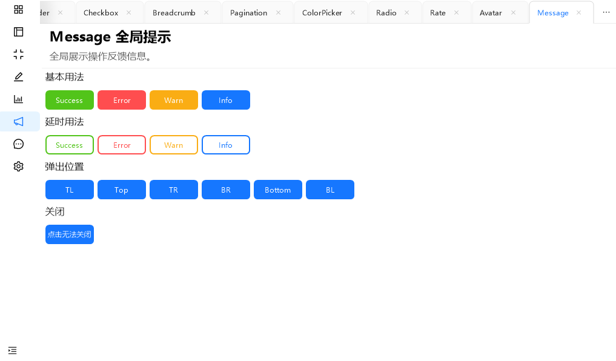
Task: Show message at Bottom position
Action: click(x=278, y=190)
